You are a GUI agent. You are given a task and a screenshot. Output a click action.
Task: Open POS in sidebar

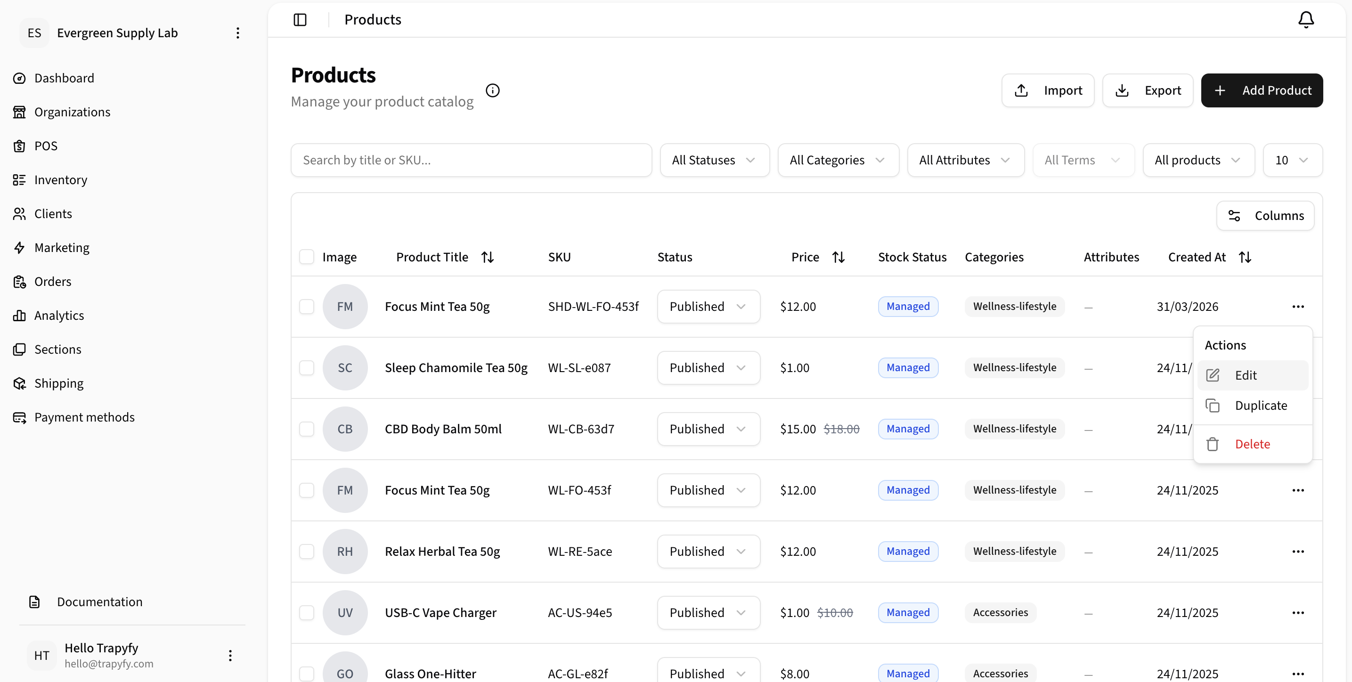pyautogui.click(x=46, y=146)
